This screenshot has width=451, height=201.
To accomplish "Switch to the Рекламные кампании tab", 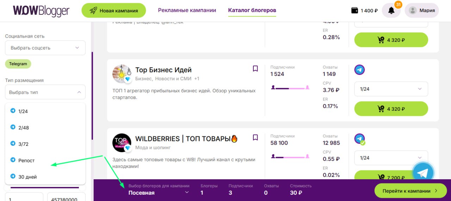I will pyautogui.click(x=187, y=11).
